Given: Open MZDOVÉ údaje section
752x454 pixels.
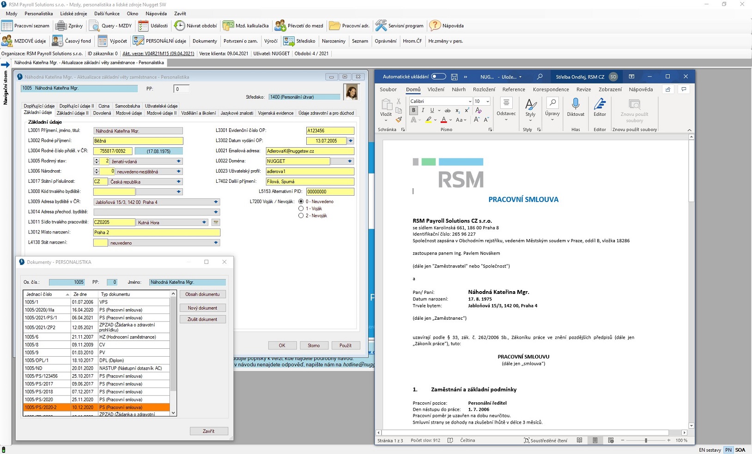Looking at the screenshot, I should coord(24,41).
